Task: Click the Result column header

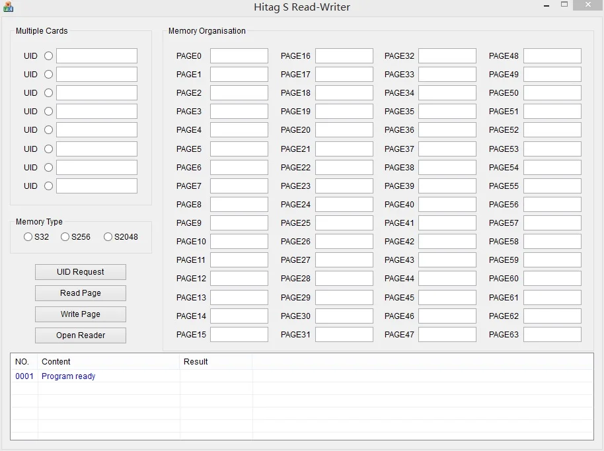Action: tap(216, 362)
